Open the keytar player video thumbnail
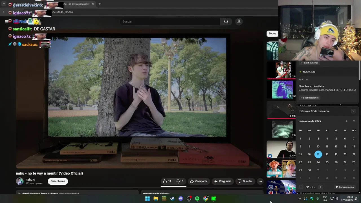 tap(281, 70)
